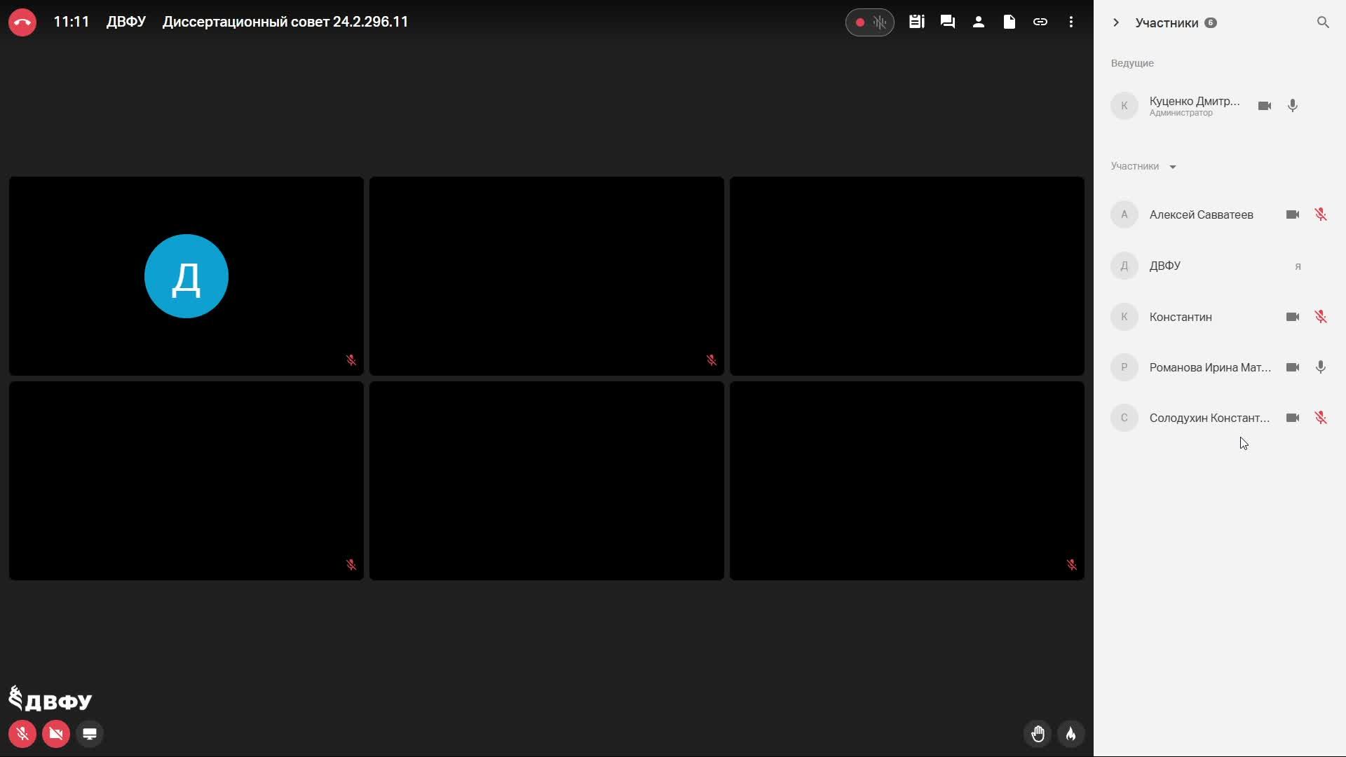Viewport: 1346px width, 757px height.
Task: Click the red hang up call button
Action: 22,22
